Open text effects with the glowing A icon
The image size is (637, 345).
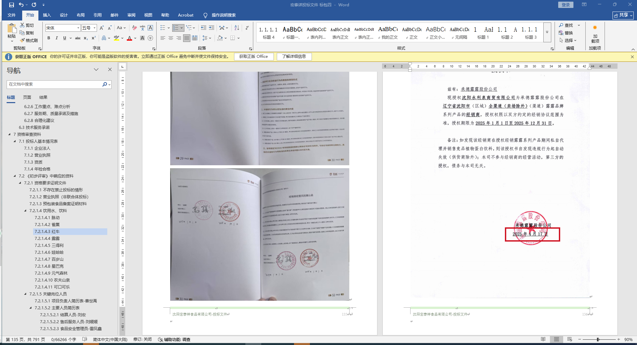coord(104,38)
